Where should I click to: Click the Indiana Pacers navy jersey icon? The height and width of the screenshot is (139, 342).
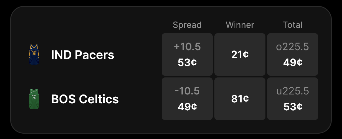(34, 54)
